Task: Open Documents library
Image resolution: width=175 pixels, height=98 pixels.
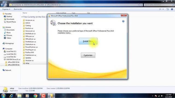Action: pyautogui.click(x=10, y=30)
